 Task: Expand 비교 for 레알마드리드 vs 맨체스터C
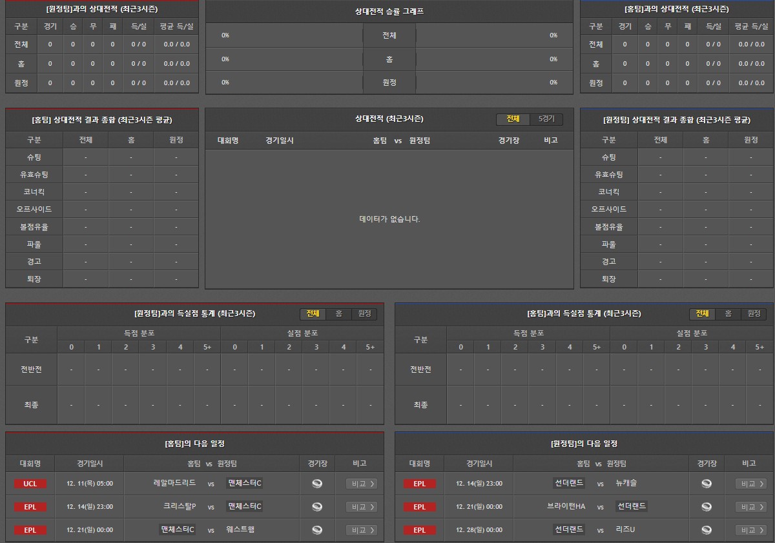coord(361,484)
